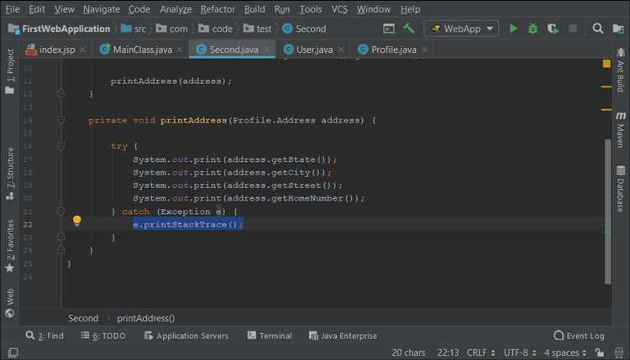This screenshot has height=360, width=630.
Task: Click Second class in navigation bar
Action: (304, 29)
